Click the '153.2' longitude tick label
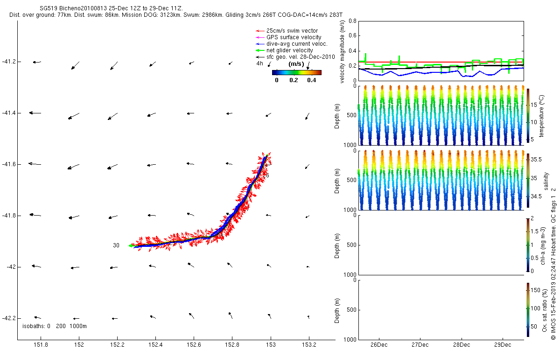 pos(308,345)
